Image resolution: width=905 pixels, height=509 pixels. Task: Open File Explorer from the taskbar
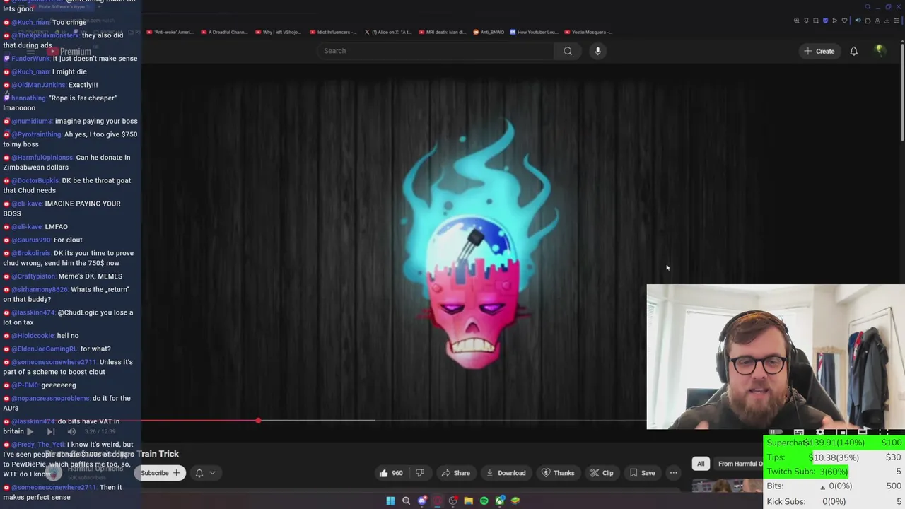point(468,501)
